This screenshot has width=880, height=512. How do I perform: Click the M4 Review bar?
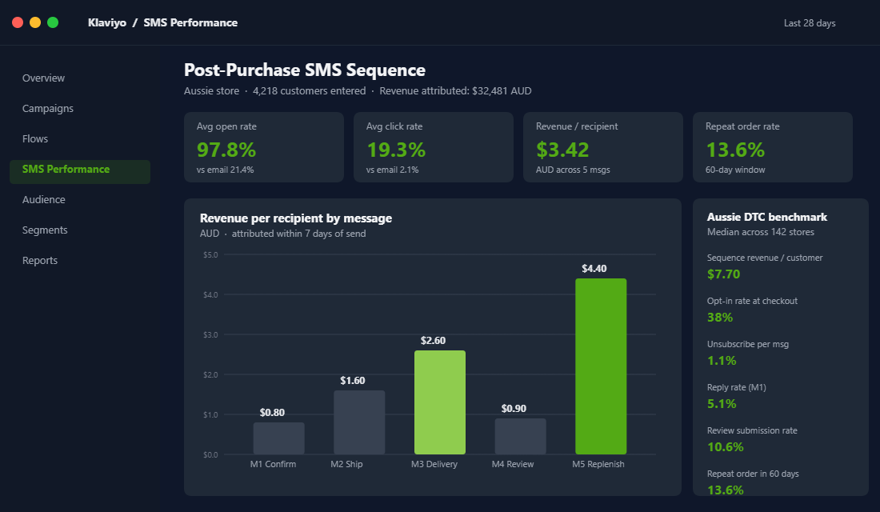520,436
